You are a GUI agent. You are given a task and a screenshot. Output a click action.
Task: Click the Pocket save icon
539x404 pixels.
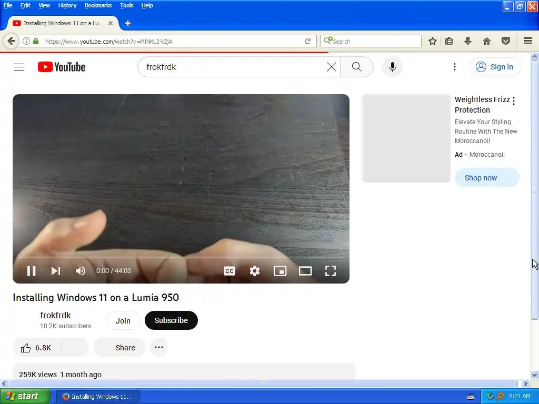[506, 41]
